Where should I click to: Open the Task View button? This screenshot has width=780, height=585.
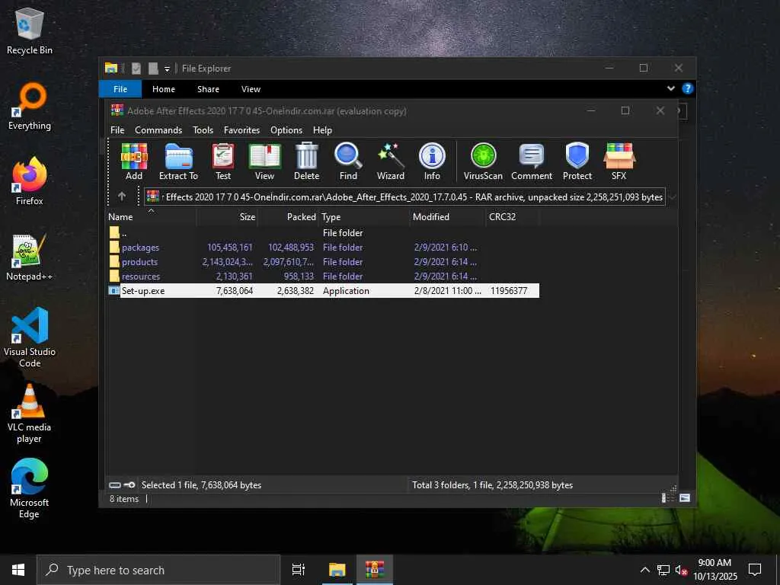coord(299,570)
